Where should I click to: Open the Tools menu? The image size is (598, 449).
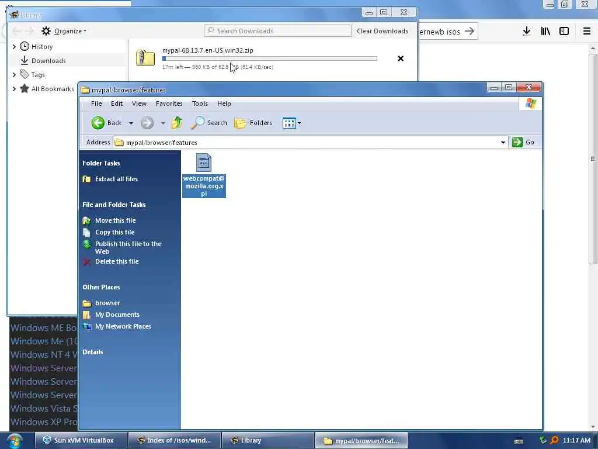200,103
